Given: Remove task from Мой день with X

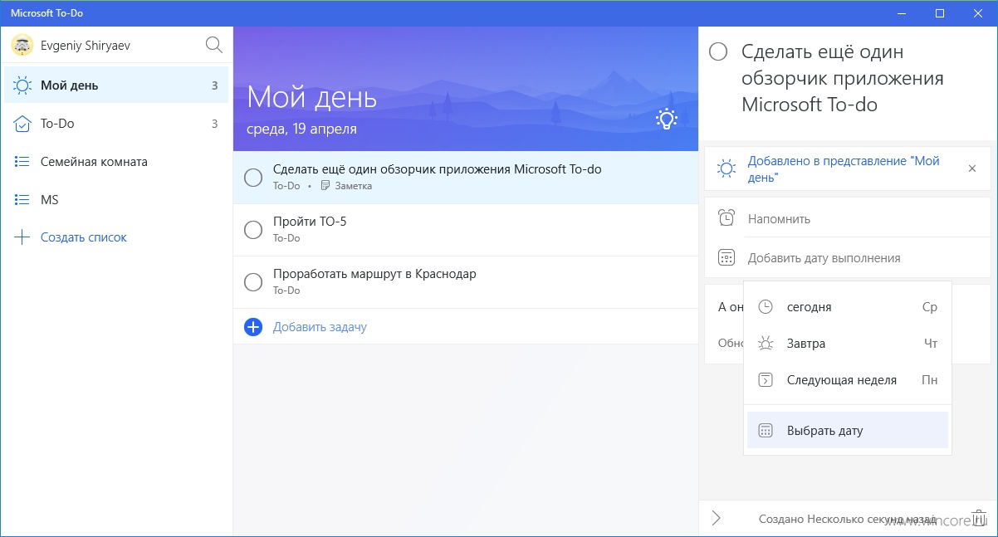Looking at the screenshot, I should pos(972,168).
